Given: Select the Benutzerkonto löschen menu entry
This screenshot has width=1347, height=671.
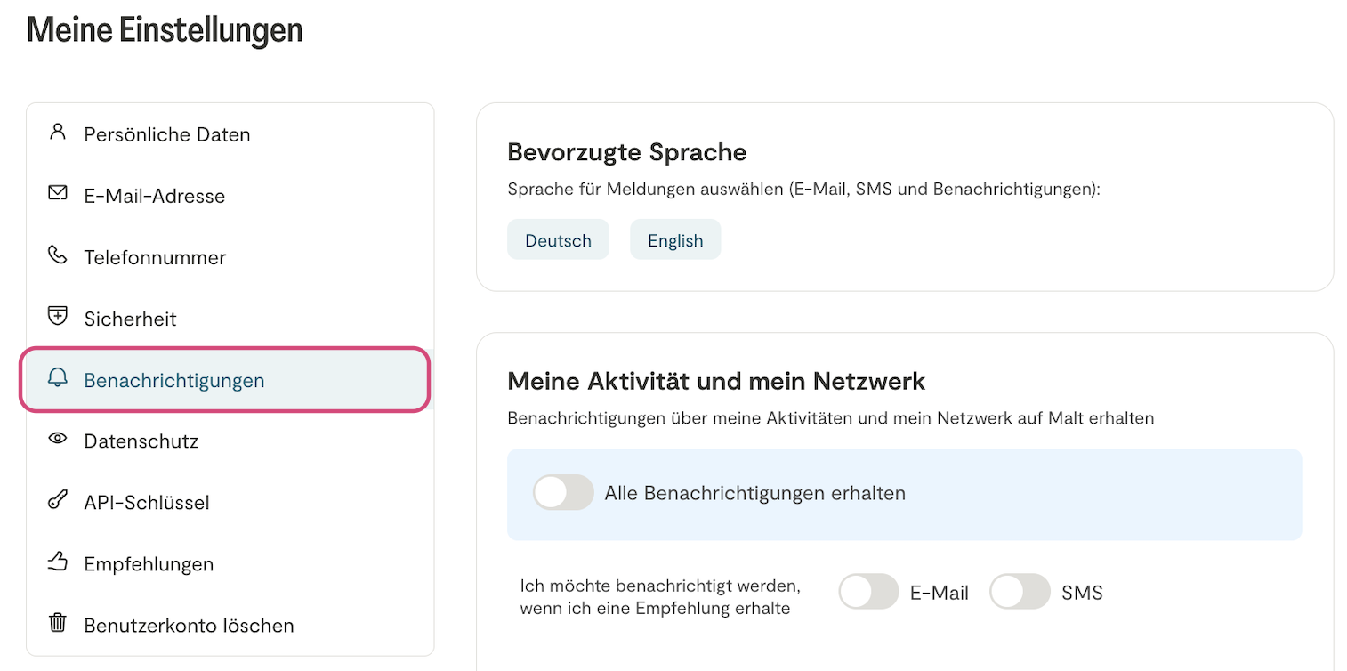Looking at the screenshot, I should coord(189,626).
